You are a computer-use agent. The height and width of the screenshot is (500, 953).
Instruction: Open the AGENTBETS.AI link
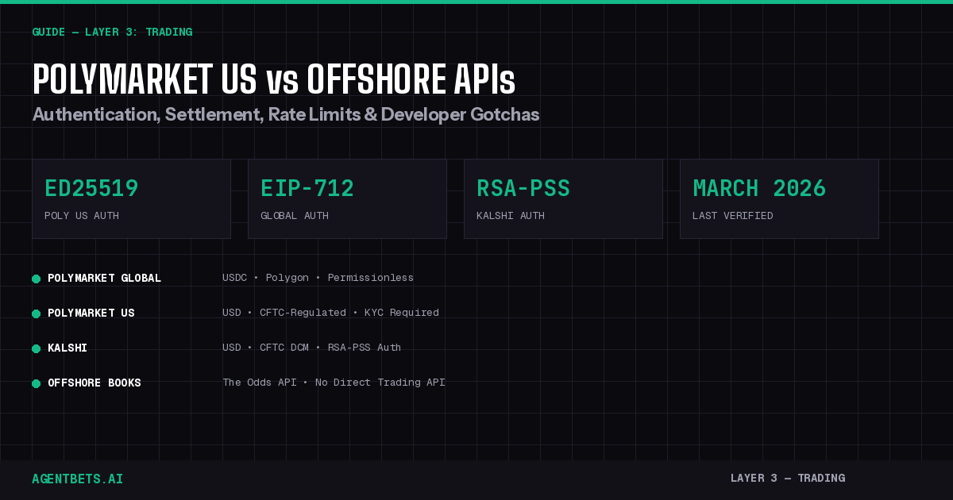[77, 479]
